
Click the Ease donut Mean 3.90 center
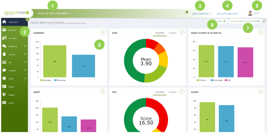pyautogui.click(x=146, y=62)
